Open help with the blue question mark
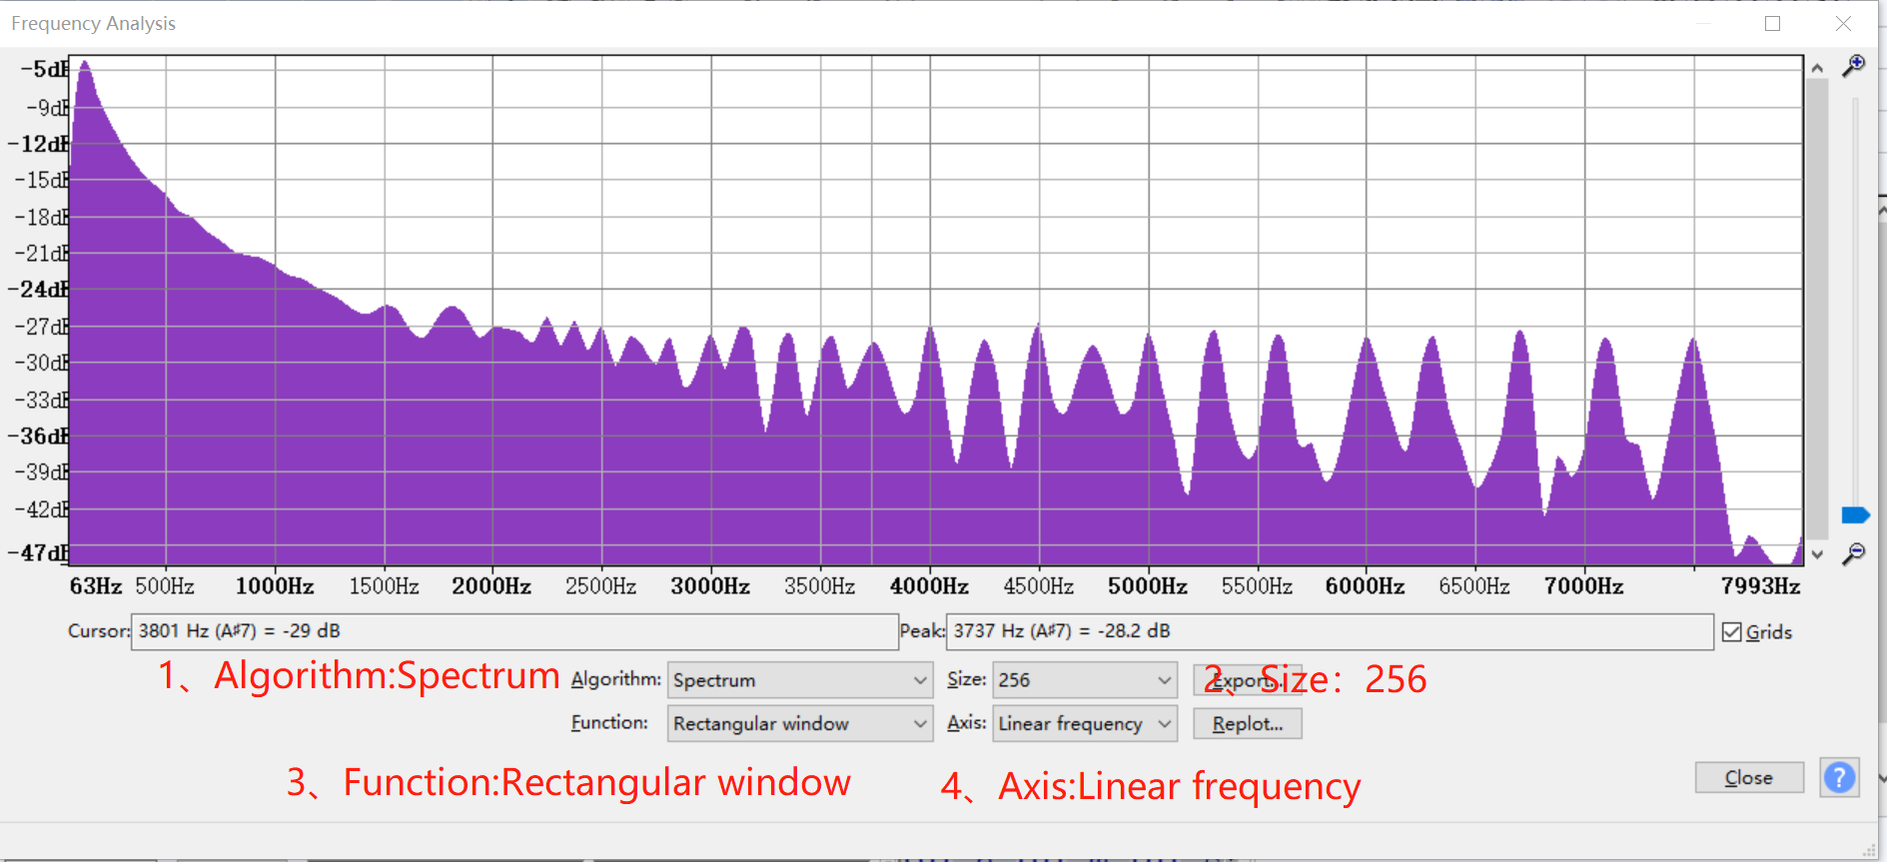 click(1839, 777)
